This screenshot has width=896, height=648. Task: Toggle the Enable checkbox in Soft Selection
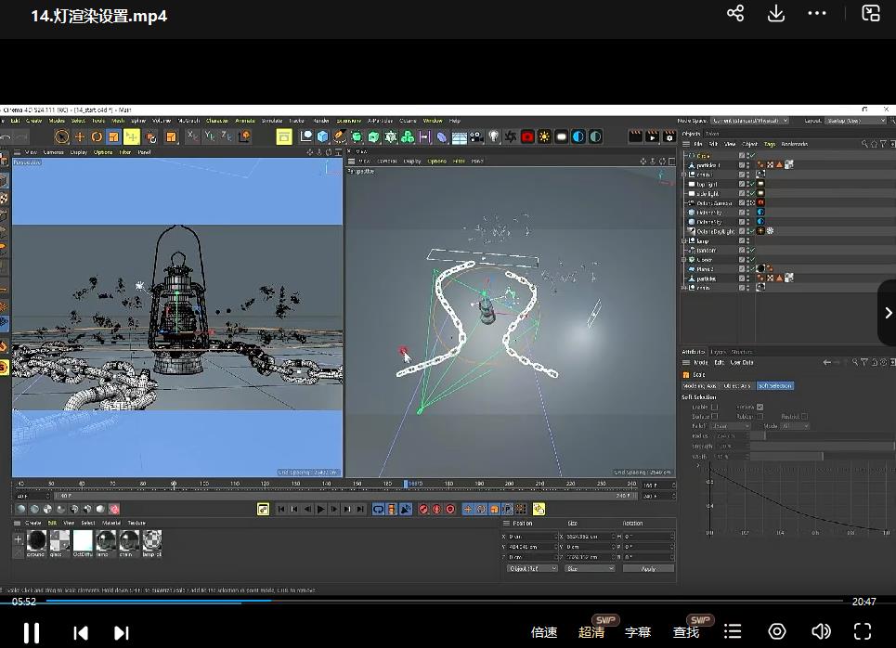click(714, 407)
